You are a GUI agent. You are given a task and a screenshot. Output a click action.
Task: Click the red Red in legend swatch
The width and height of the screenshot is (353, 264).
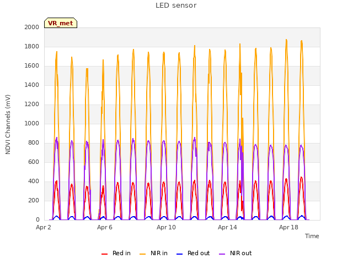pos(104,254)
